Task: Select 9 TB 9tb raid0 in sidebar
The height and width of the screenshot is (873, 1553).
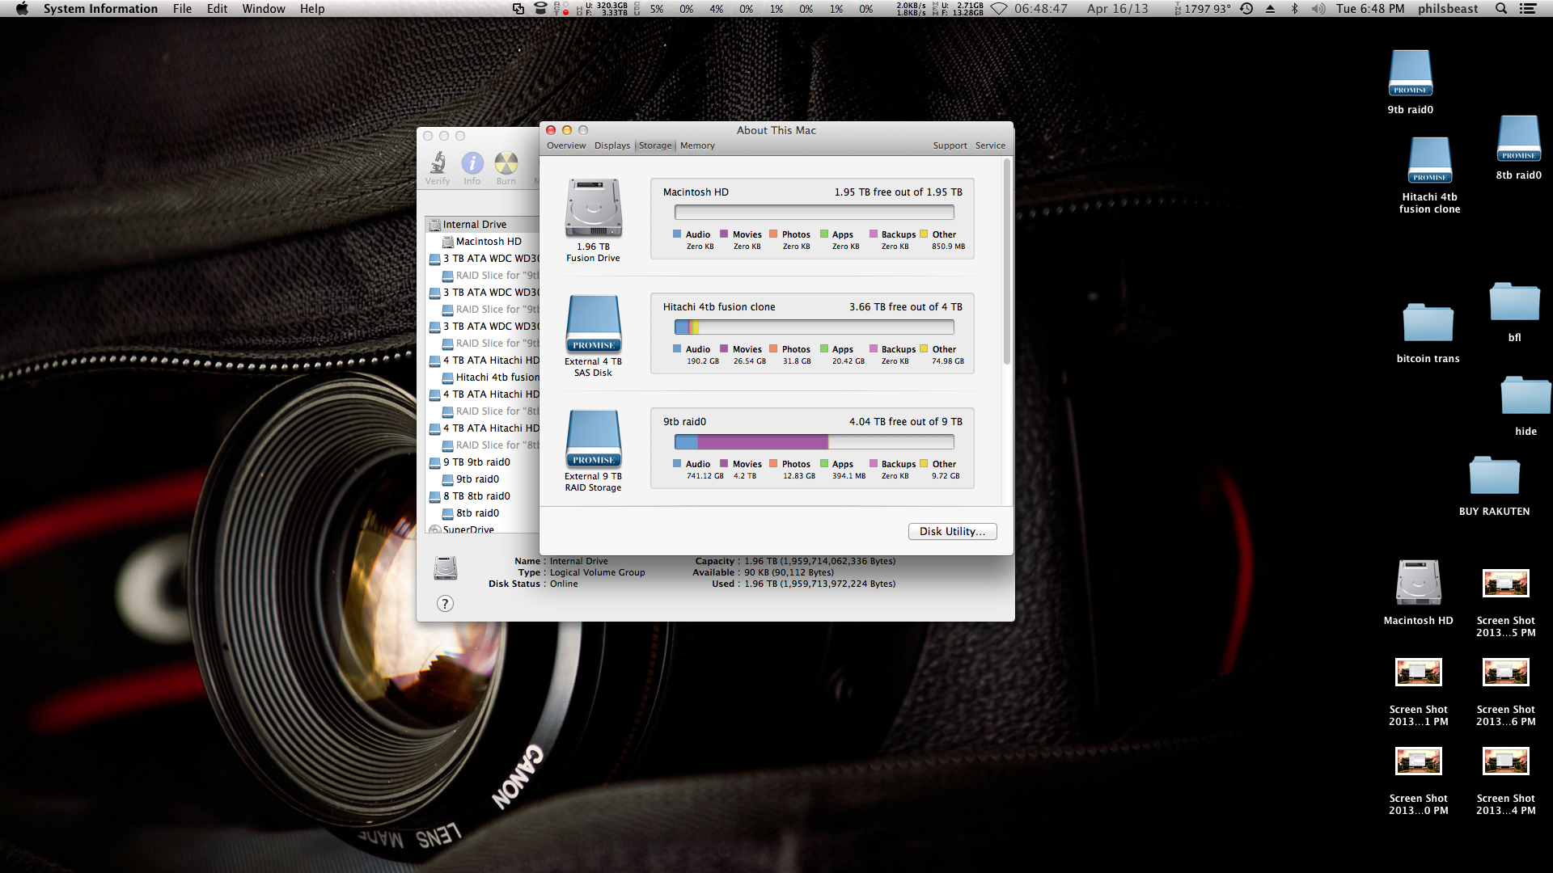Action: coord(476,462)
